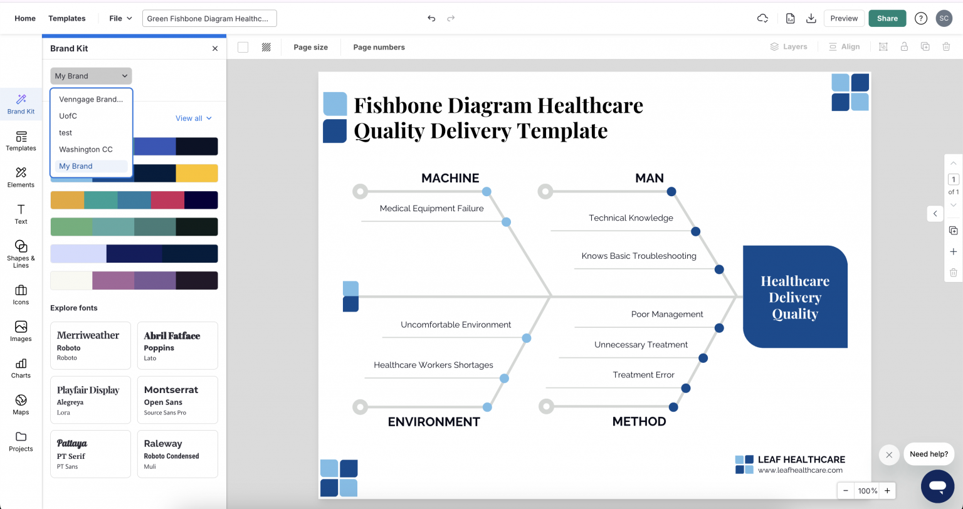
Task: Switch to the Home tab
Action: tap(24, 18)
